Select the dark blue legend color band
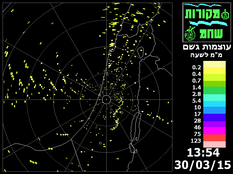 (x=214, y=117)
